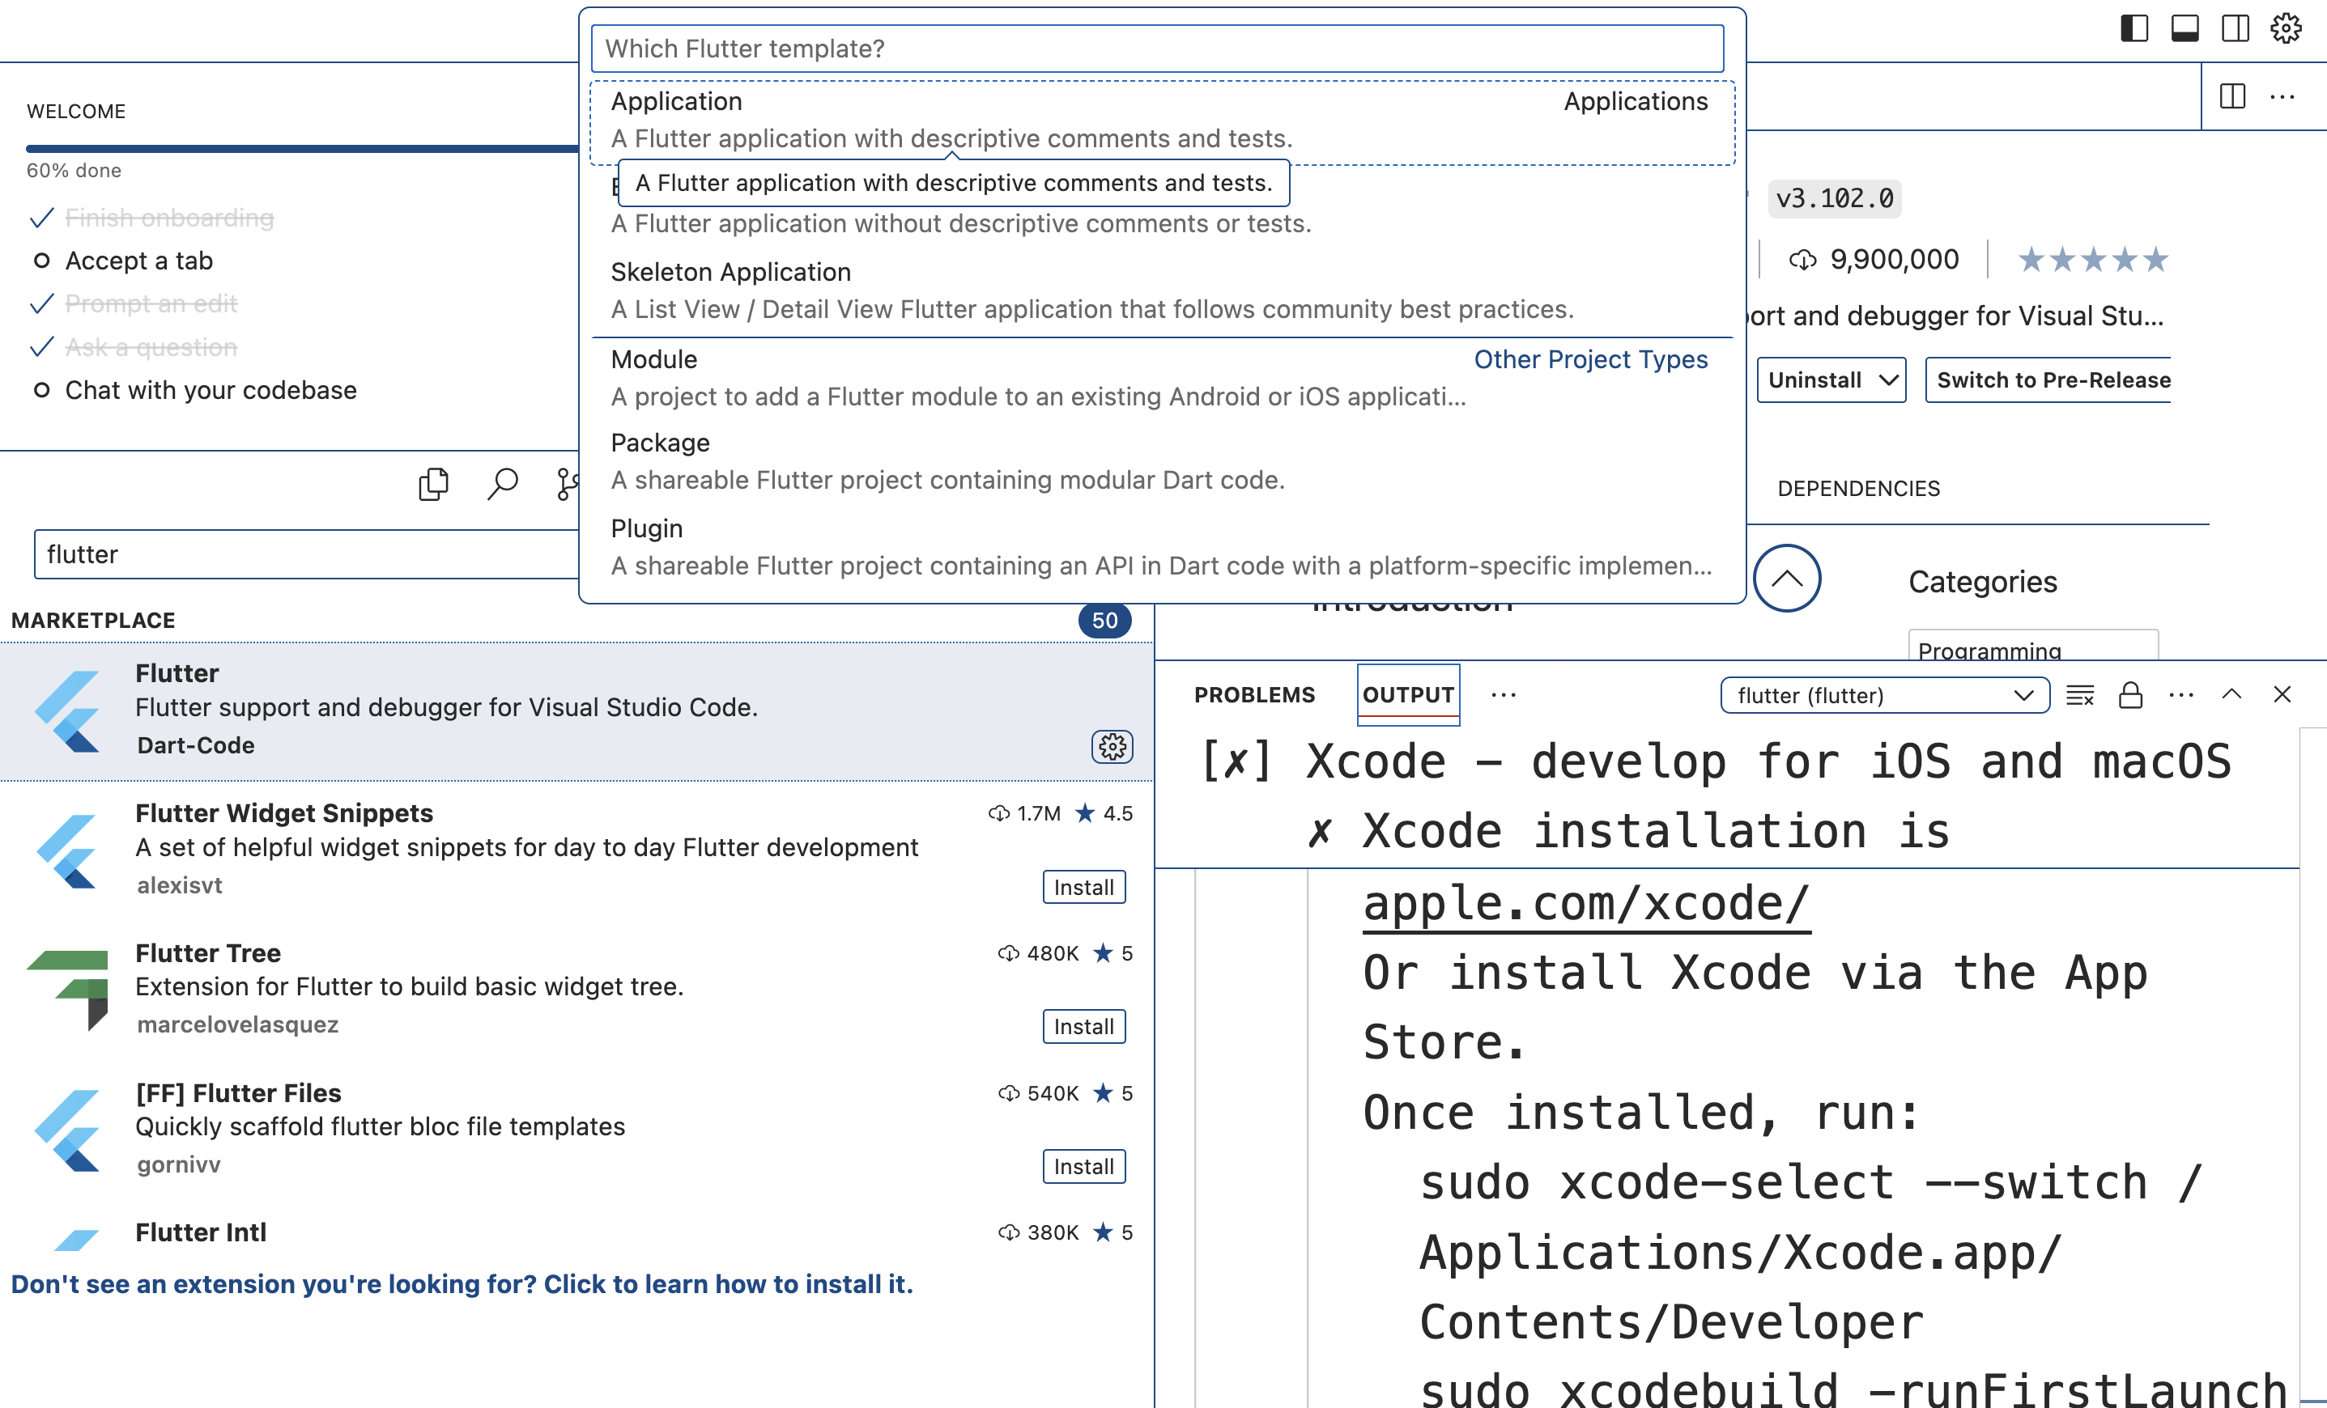Click the Categories heading
2327x1408 pixels.
click(x=1982, y=581)
